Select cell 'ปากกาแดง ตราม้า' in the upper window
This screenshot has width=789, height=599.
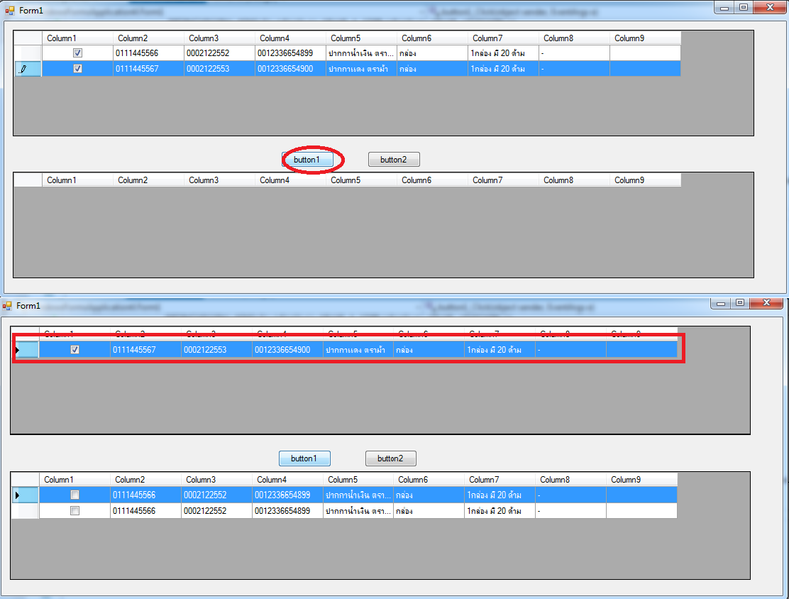361,69
